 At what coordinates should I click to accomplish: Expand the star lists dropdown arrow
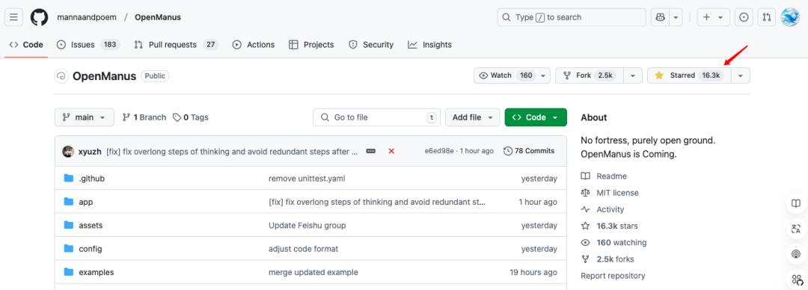(741, 75)
